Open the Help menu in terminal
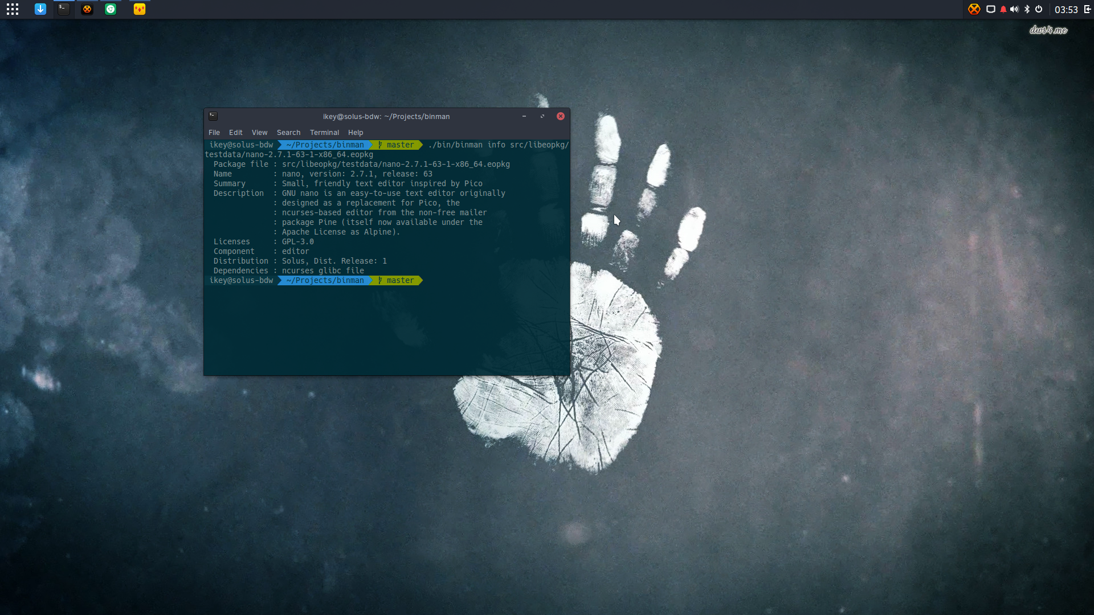This screenshot has height=615, width=1094. [x=356, y=133]
